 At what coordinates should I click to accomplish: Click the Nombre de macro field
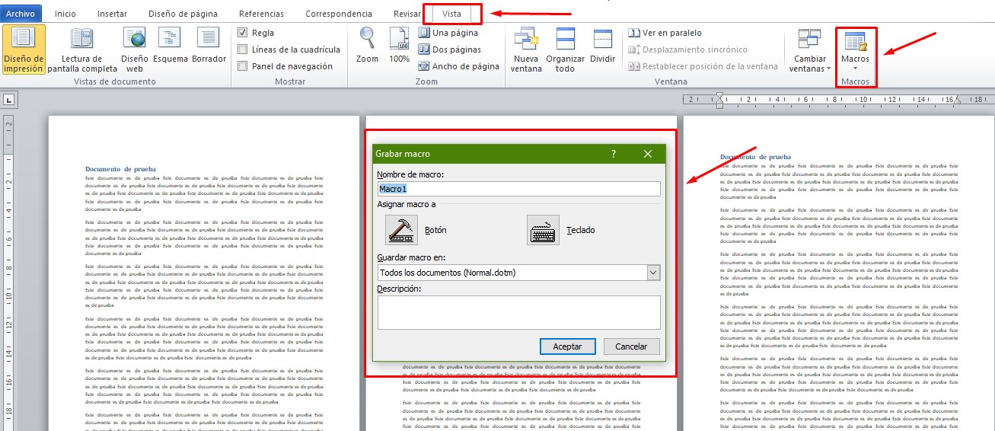518,189
